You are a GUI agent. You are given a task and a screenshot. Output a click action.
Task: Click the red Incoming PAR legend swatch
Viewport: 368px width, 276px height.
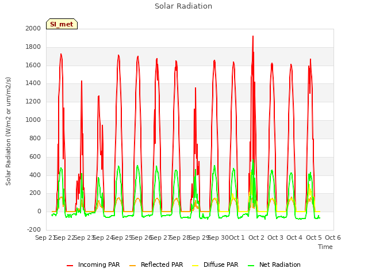(x=70, y=266)
